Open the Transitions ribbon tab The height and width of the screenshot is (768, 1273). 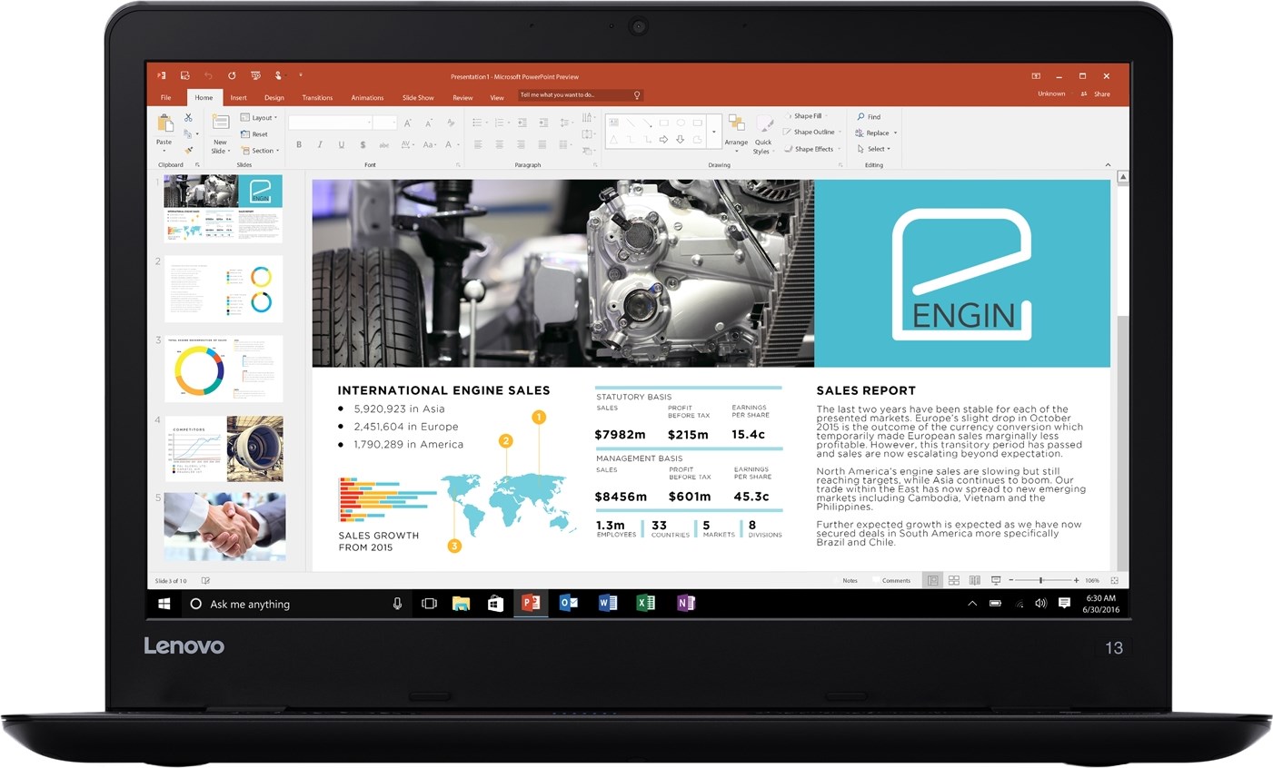[x=317, y=98]
